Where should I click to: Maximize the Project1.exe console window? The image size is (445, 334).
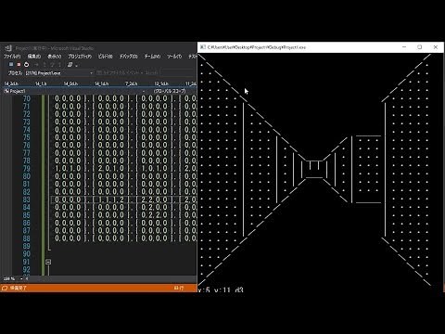click(419, 47)
